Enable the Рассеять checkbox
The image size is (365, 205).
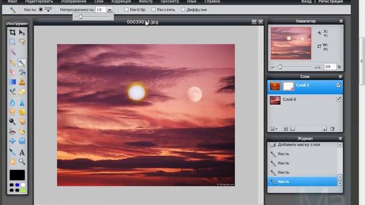coord(153,10)
